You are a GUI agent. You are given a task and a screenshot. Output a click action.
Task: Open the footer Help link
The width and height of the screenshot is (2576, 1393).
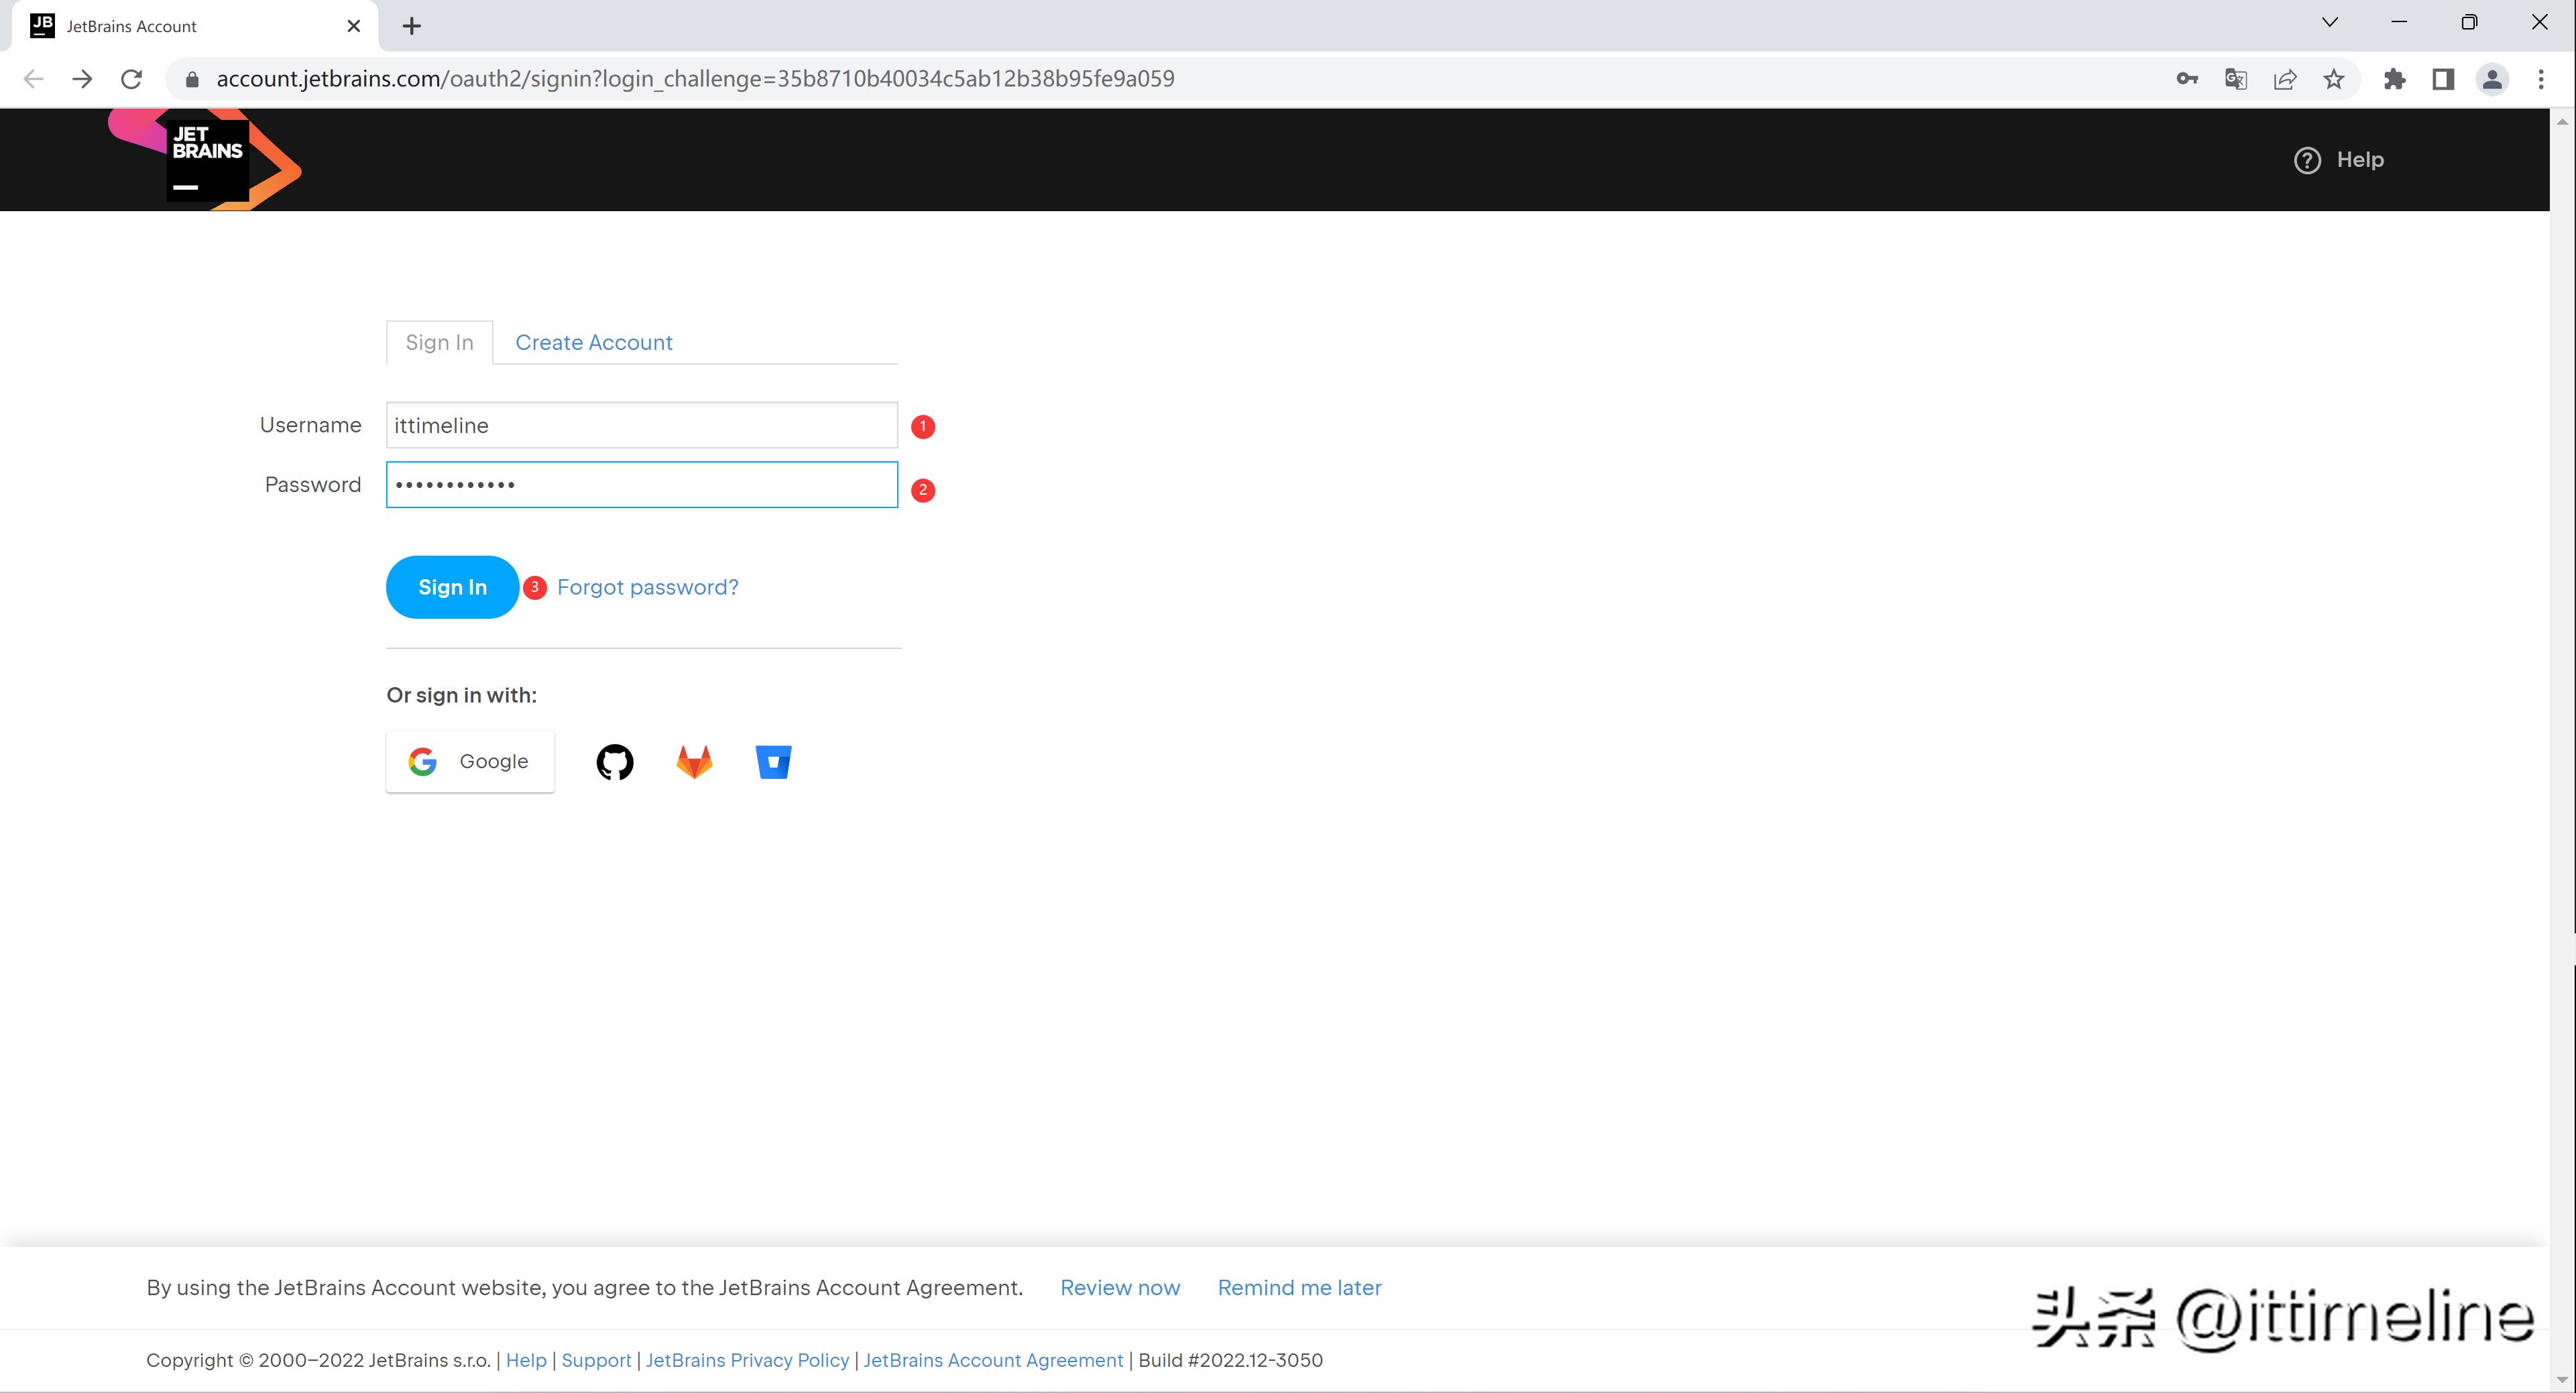pos(526,1360)
